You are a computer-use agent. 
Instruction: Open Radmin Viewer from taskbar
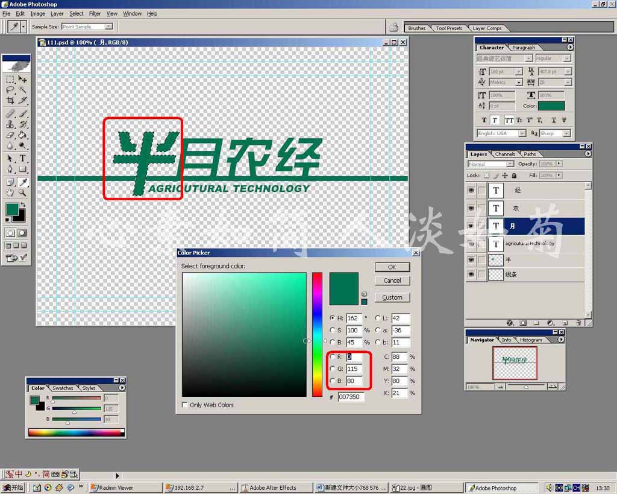(x=125, y=488)
